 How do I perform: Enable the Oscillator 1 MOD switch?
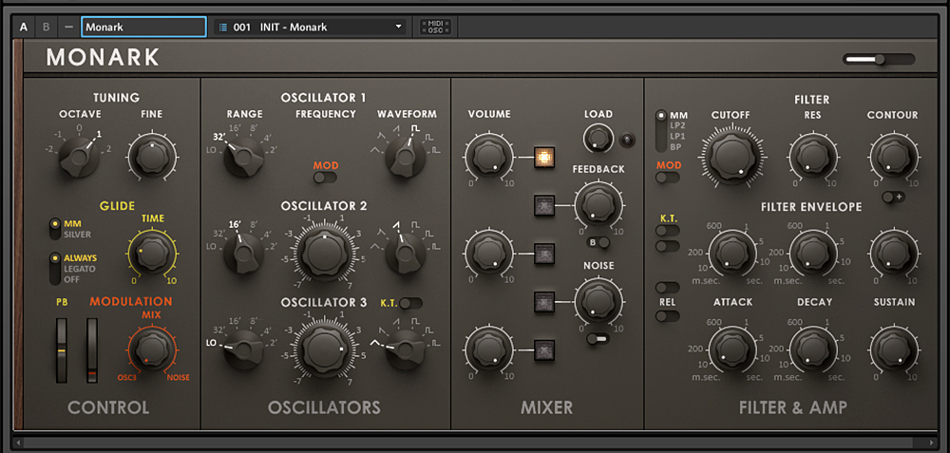click(325, 178)
